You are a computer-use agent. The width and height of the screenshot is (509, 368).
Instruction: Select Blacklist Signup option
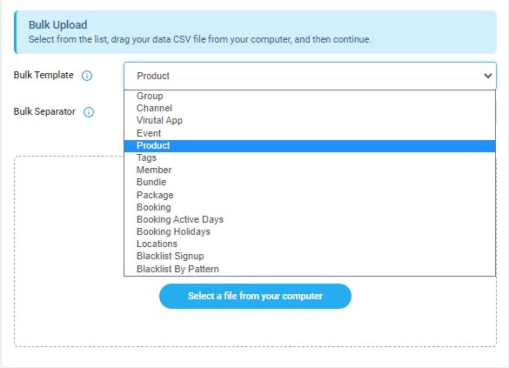click(310, 256)
